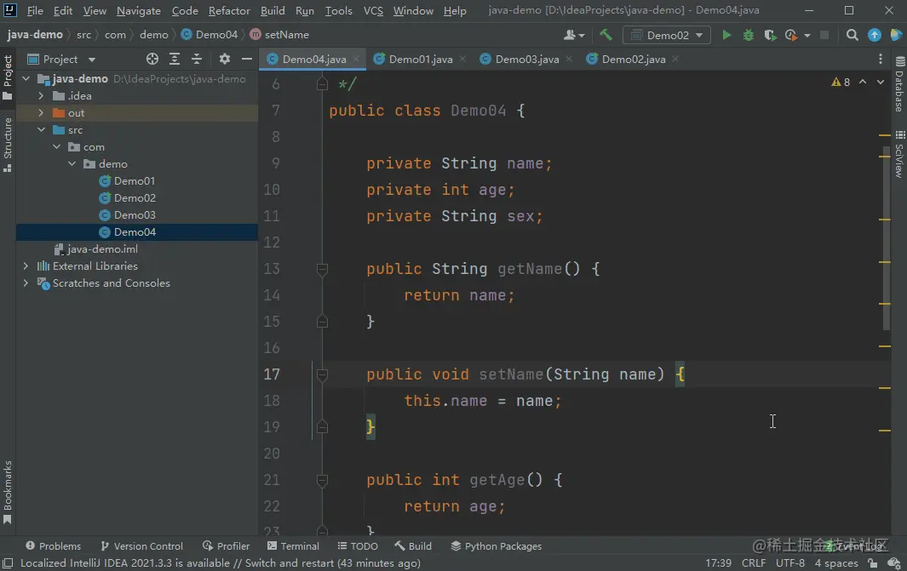Expand the .idea folder

pyautogui.click(x=41, y=96)
